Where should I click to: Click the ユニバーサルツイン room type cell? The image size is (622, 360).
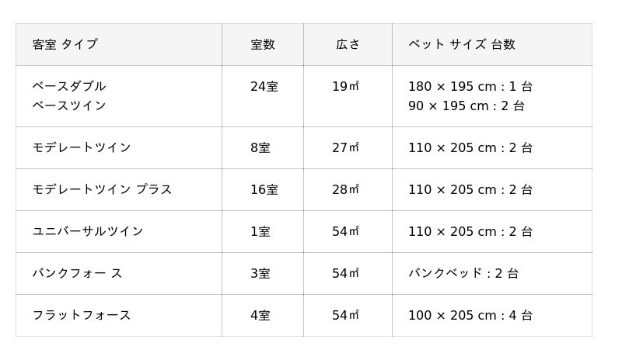[x=88, y=231]
